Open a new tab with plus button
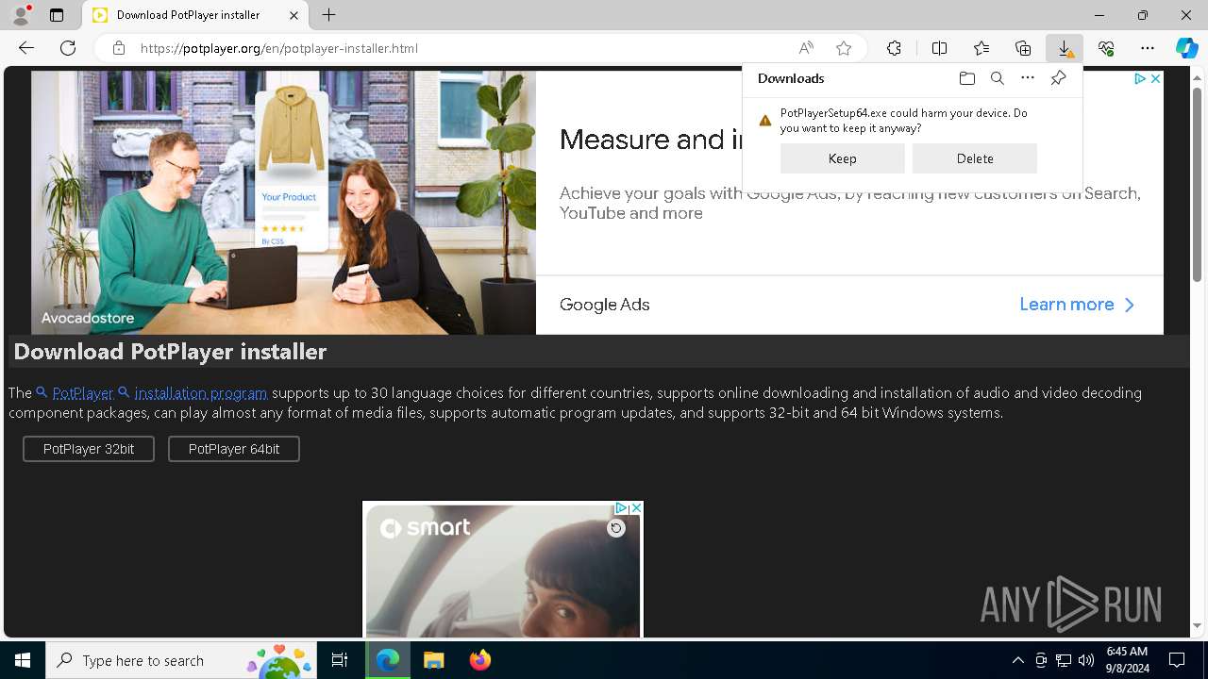 (328, 15)
